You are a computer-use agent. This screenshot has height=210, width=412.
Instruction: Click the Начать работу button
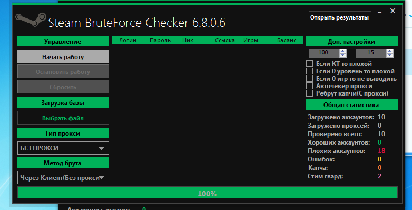pyautogui.click(x=63, y=56)
